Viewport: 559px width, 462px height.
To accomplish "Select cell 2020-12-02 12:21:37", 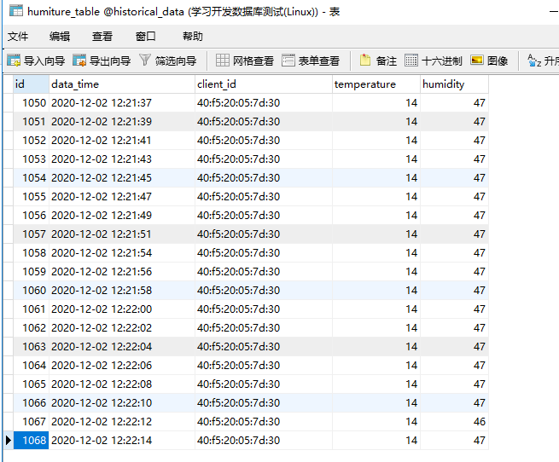I will [x=122, y=103].
